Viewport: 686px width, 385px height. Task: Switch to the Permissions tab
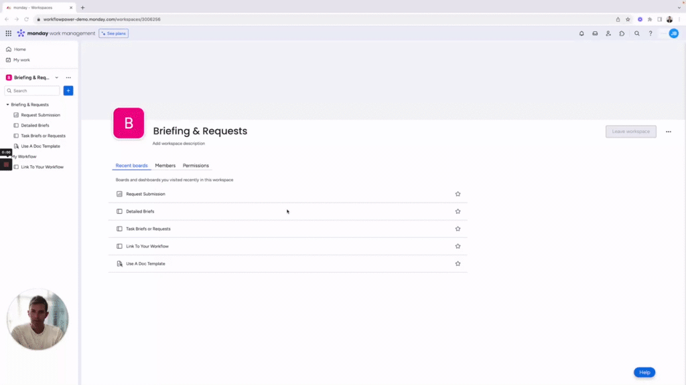(x=196, y=166)
